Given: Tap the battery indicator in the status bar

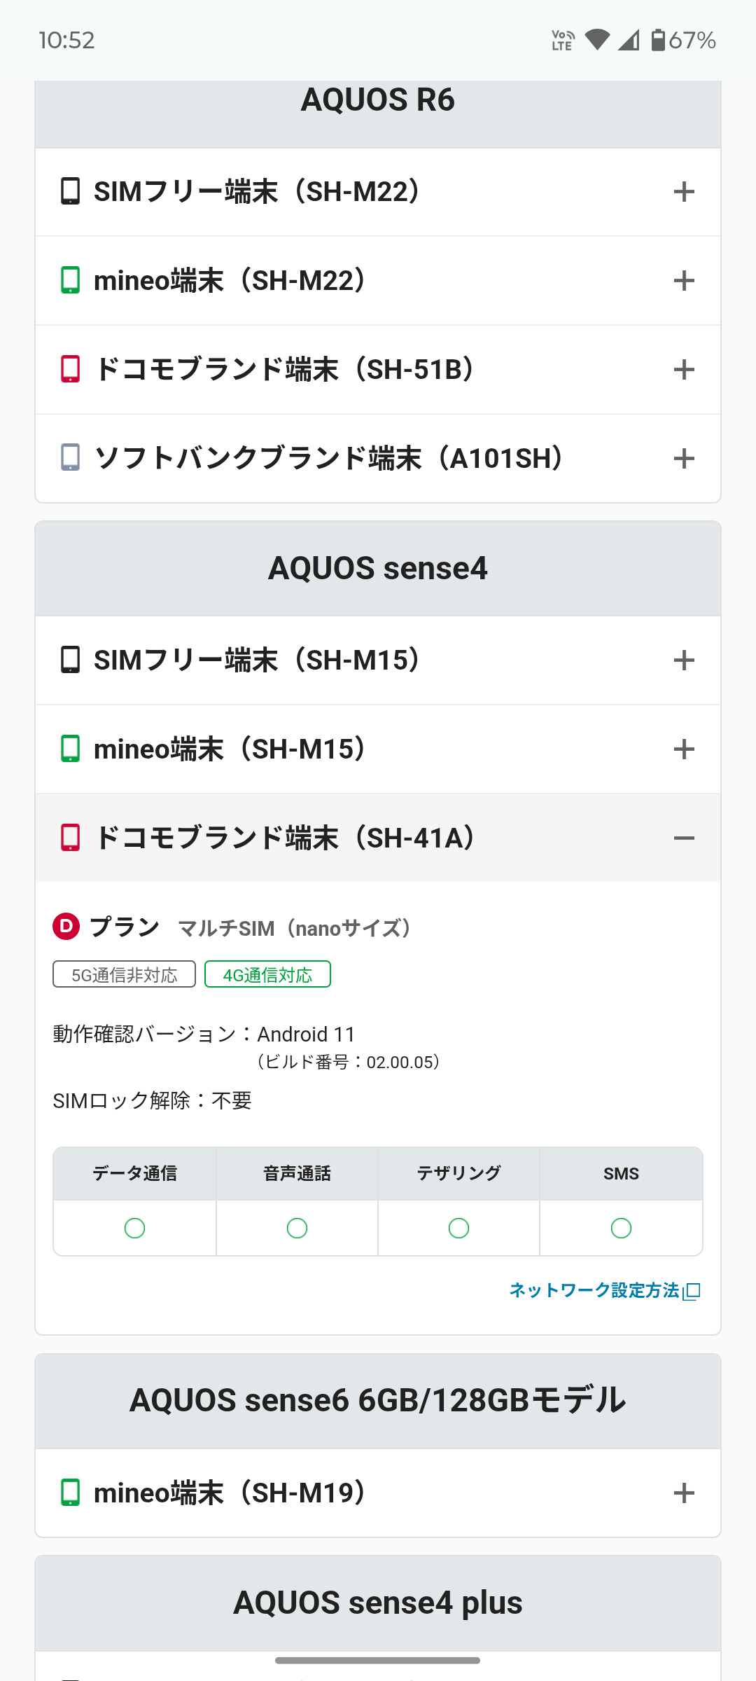Looking at the screenshot, I should (x=658, y=40).
